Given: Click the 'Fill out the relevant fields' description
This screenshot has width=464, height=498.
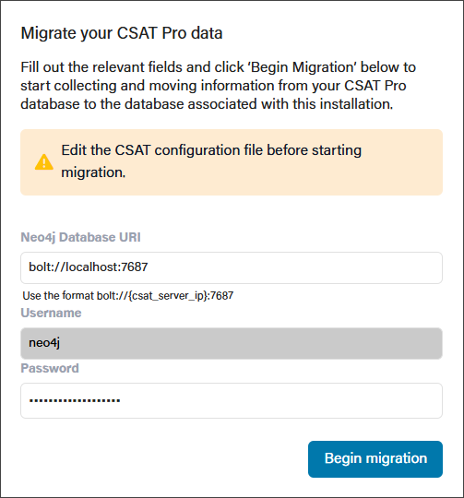Looking at the screenshot, I should [219, 86].
